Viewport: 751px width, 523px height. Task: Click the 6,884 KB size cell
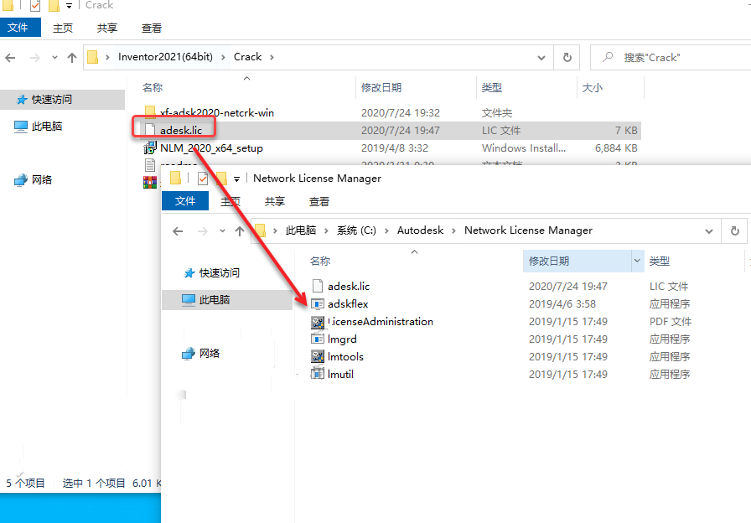point(616,148)
